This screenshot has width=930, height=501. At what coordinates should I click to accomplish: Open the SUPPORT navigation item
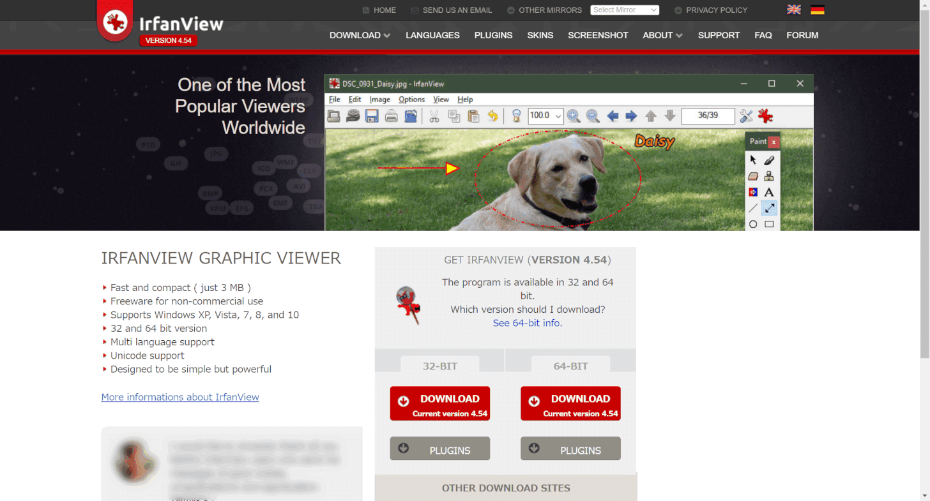point(719,35)
